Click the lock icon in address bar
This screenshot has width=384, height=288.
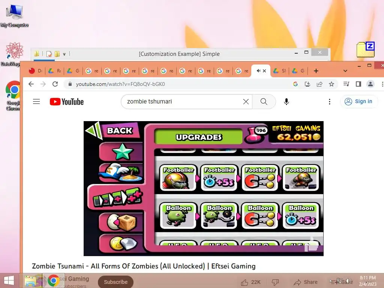coord(70,84)
